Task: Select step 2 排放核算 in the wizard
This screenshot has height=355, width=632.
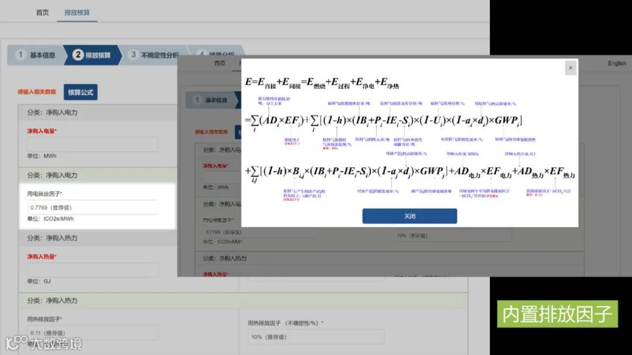Action: [x=92, y=55]
